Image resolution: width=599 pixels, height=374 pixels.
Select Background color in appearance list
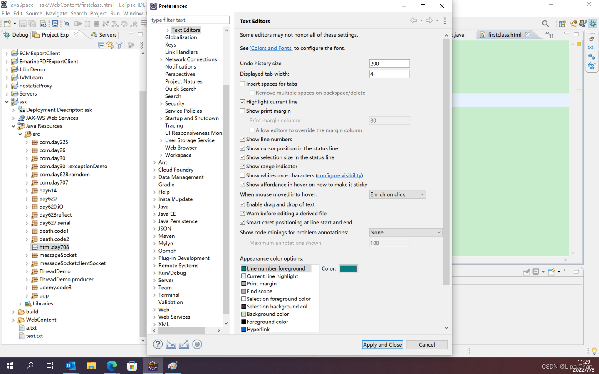[x=267, y=314]
